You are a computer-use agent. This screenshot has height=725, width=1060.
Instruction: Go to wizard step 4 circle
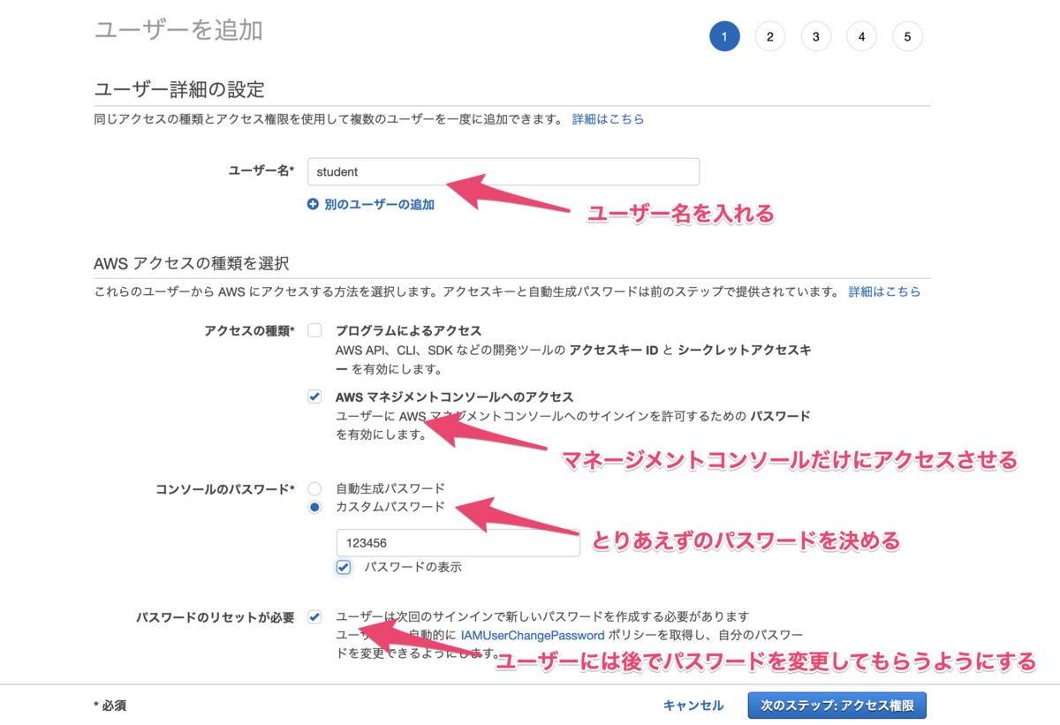pos(861,36)
